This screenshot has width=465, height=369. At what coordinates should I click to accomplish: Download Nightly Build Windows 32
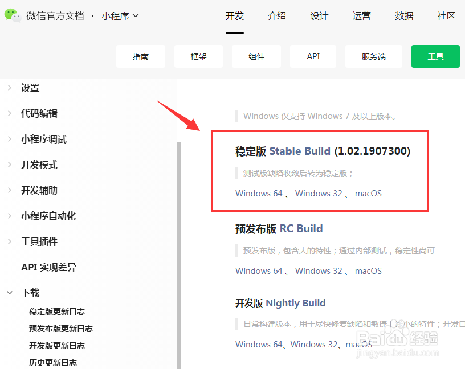314,345
